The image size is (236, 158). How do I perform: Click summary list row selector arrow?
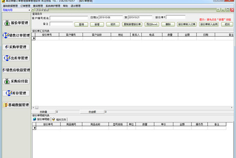34,39
